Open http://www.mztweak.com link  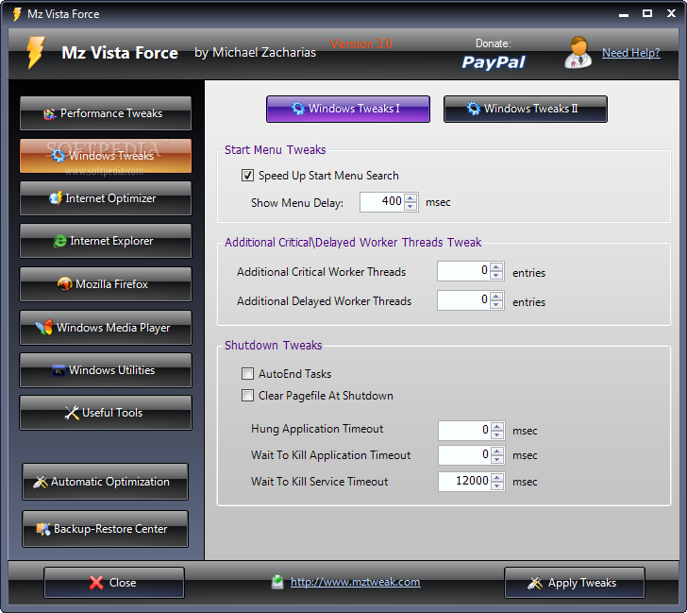coord(356,582)
